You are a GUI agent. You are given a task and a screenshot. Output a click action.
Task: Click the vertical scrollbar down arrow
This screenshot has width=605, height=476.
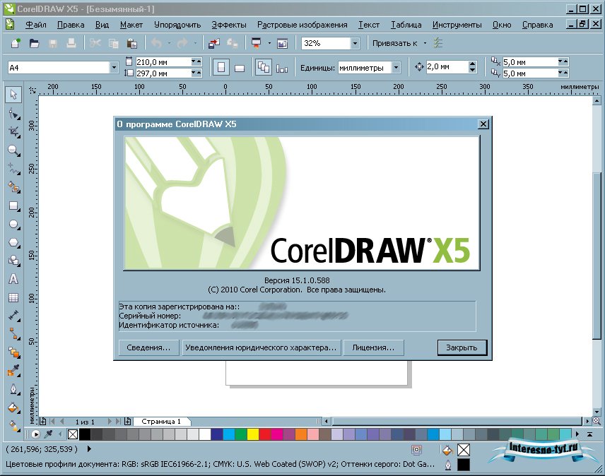pos(597,411)
